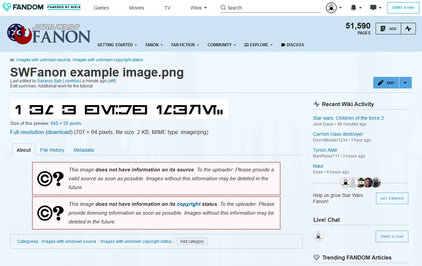The width and height of the screenshot is (422, 266).
Task: Click the Get Started button
Action: tap(392, 198)
